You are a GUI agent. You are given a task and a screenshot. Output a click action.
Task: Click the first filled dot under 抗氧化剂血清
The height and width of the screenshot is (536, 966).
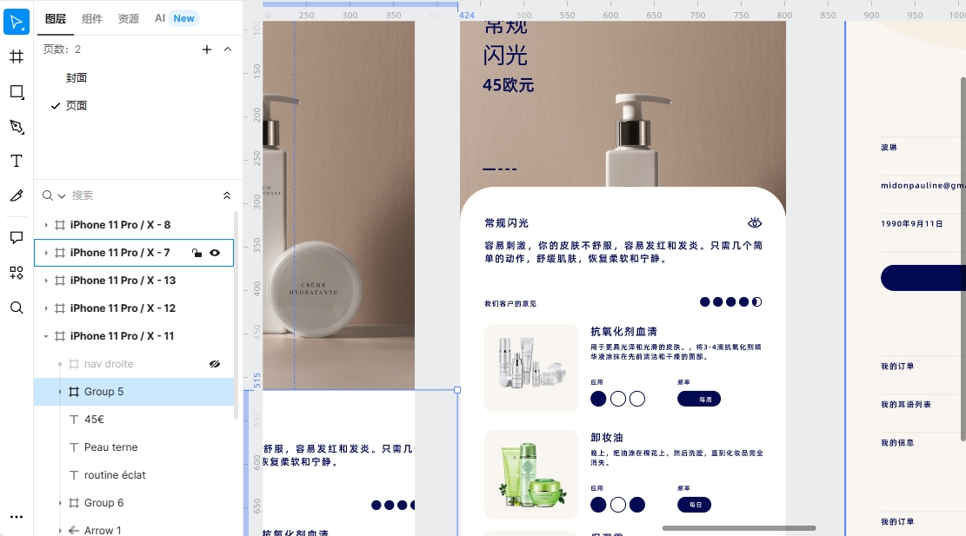point(598,399)
